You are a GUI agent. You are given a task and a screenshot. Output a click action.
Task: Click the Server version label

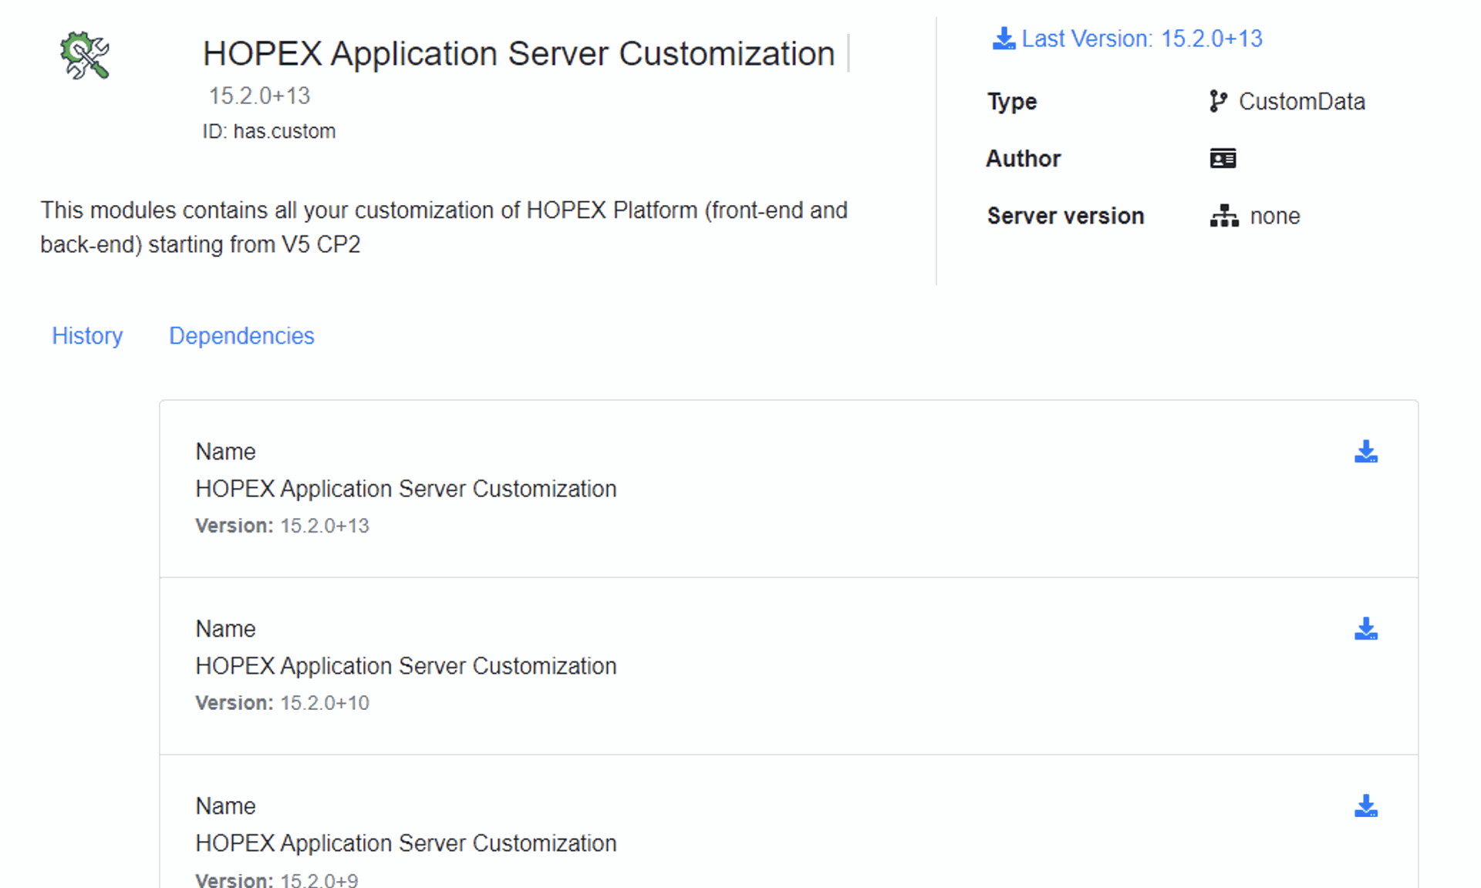[x=1065, y=216]
